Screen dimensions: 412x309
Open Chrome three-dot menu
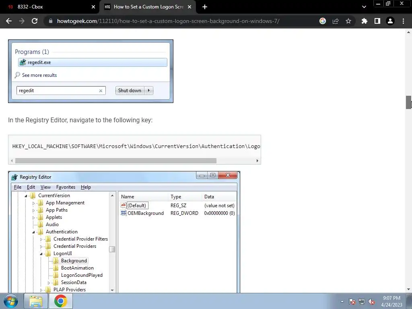[403, 21]
